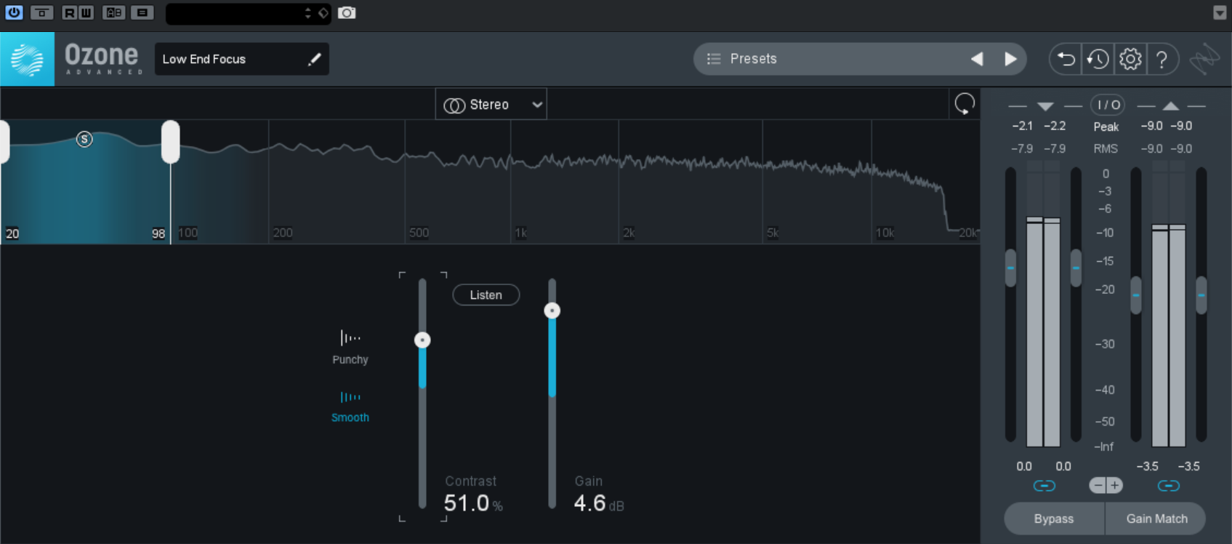Toggle the Bypass button
The width and height of the screenshot is (1232, 544).
click(x=1054, y=519)
